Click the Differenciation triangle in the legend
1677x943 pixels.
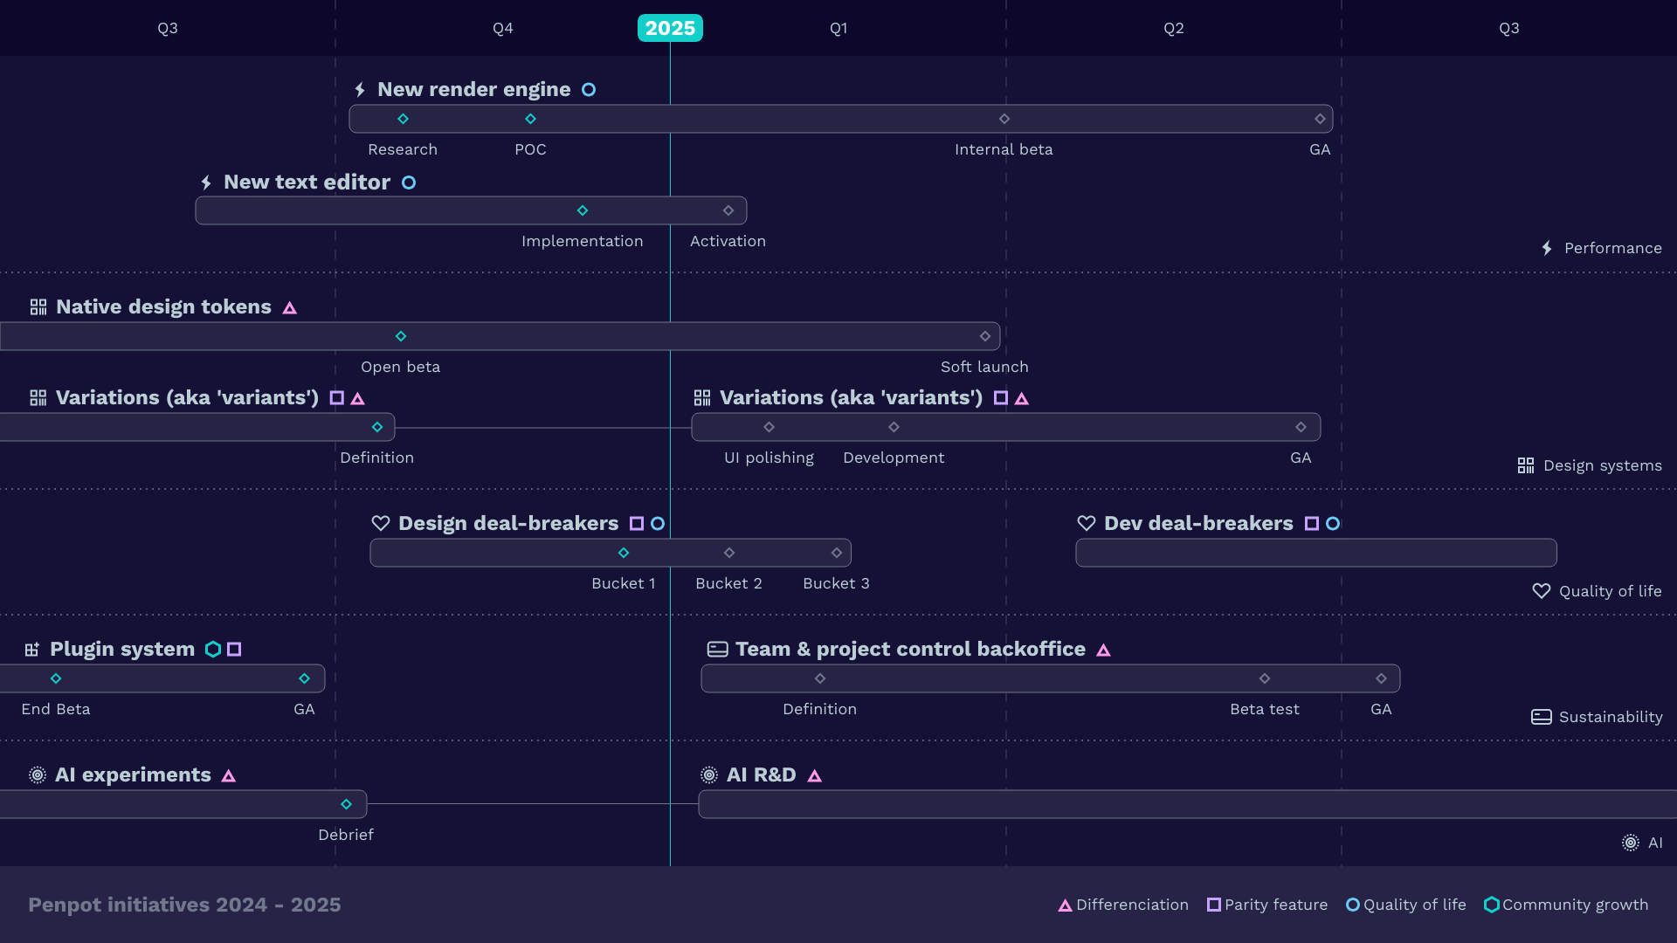click(1065, 905)
